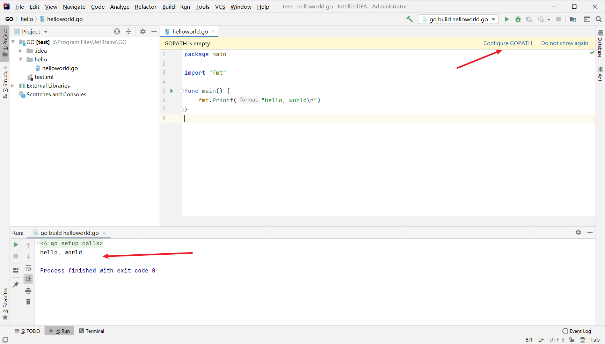605x344 pixels.
Task: Close the helloworld.go editor tab
Action: [x=213, y=31]
